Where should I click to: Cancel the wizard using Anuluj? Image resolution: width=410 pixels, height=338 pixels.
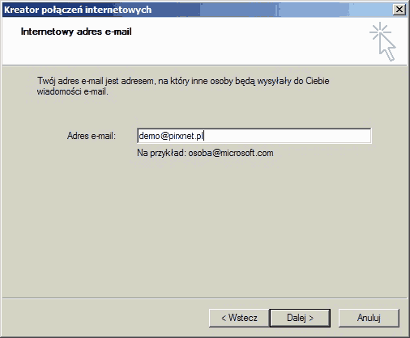click(x=369, y=318)
